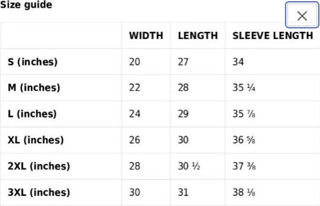Image resolution: width=320 pixels, height=206 pixels.
Task: Select the 2XL (inches) row label
Action: click(x=39, y=166)
